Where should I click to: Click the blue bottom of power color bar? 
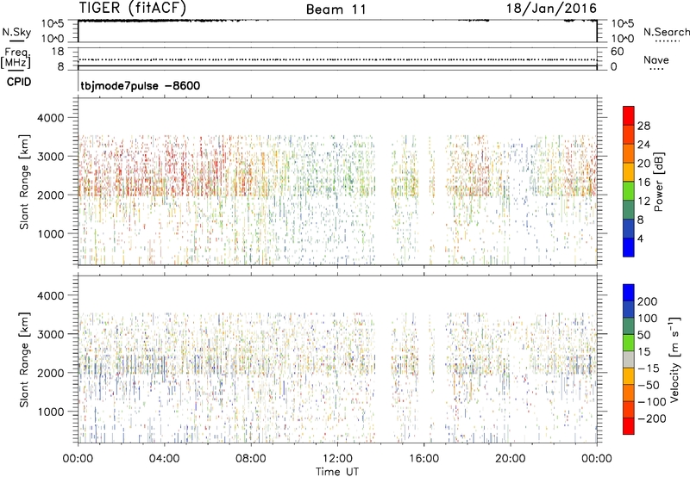pyautogui.click(x=629, y=247)
